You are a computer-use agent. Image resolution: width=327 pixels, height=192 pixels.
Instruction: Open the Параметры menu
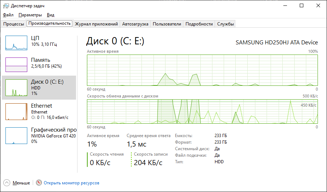point(30,15)
